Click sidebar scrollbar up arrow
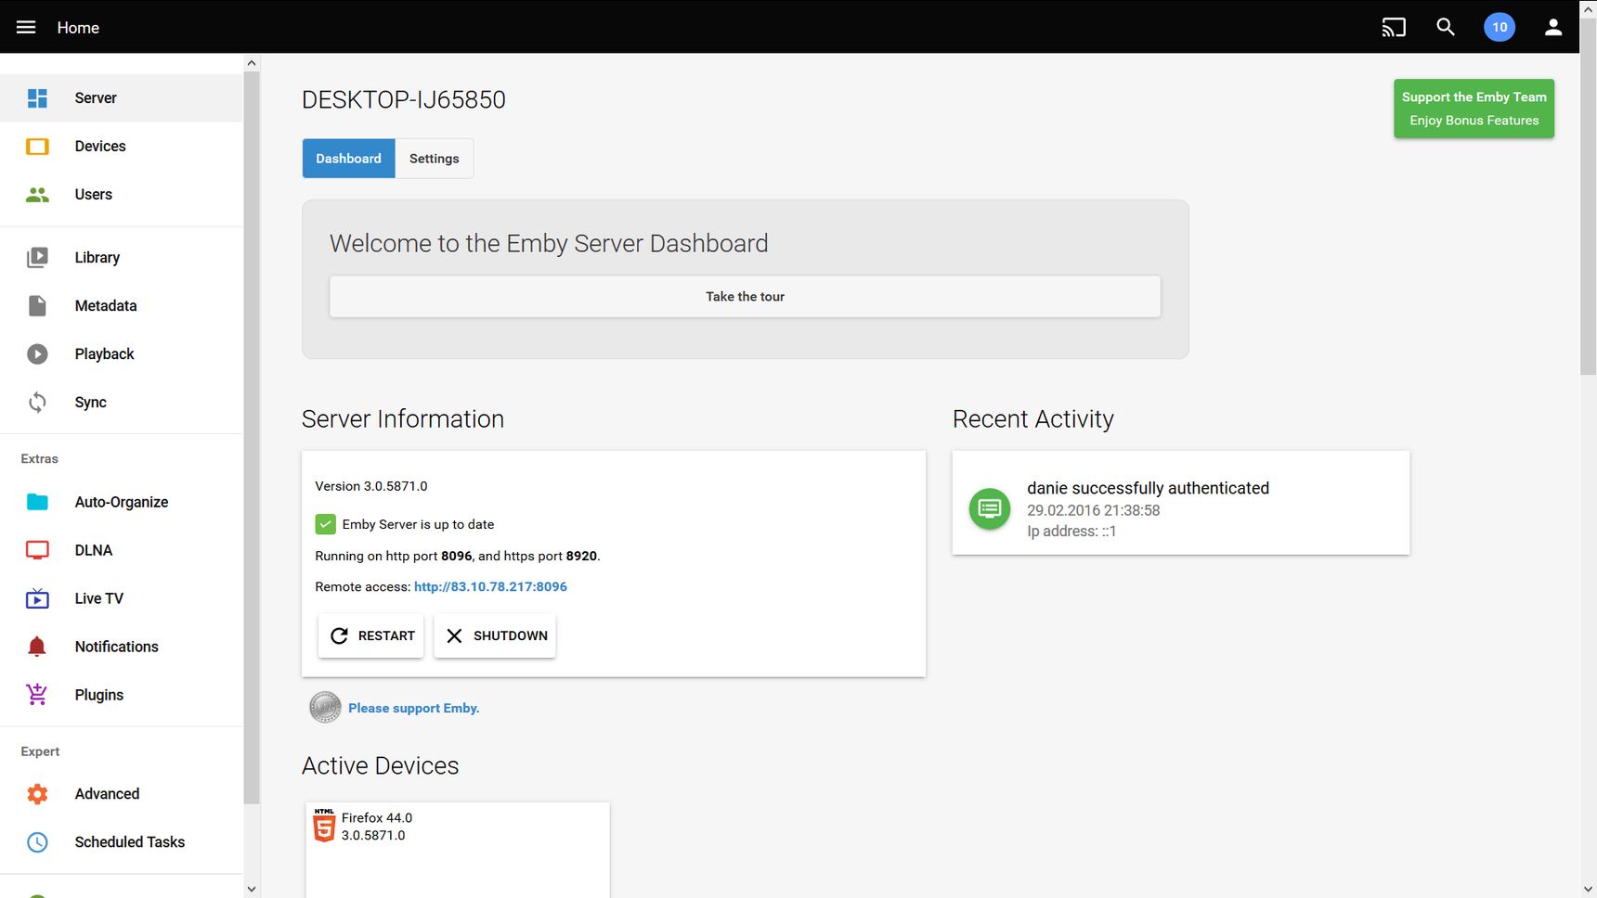 point(252,63)
